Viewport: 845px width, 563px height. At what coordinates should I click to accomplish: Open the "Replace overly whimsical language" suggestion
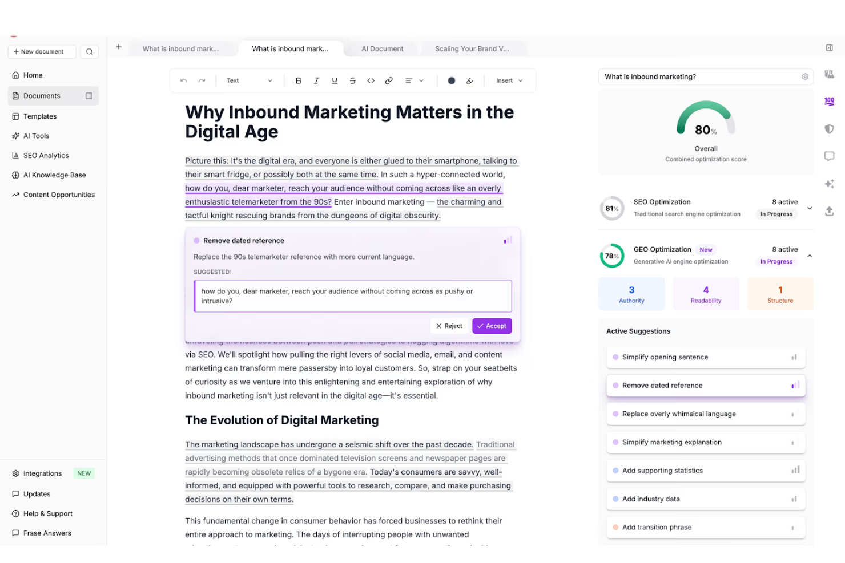pos(706,414)
